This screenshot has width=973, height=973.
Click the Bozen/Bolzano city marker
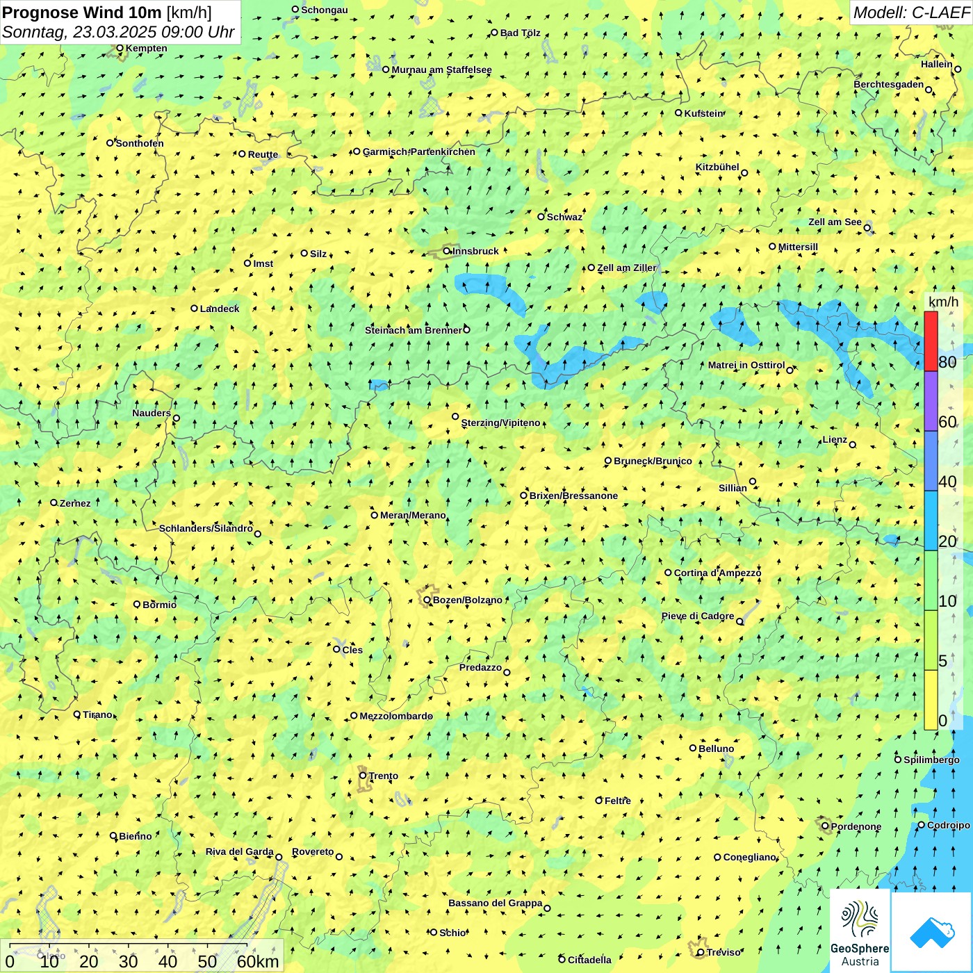(x=427, y=600)
